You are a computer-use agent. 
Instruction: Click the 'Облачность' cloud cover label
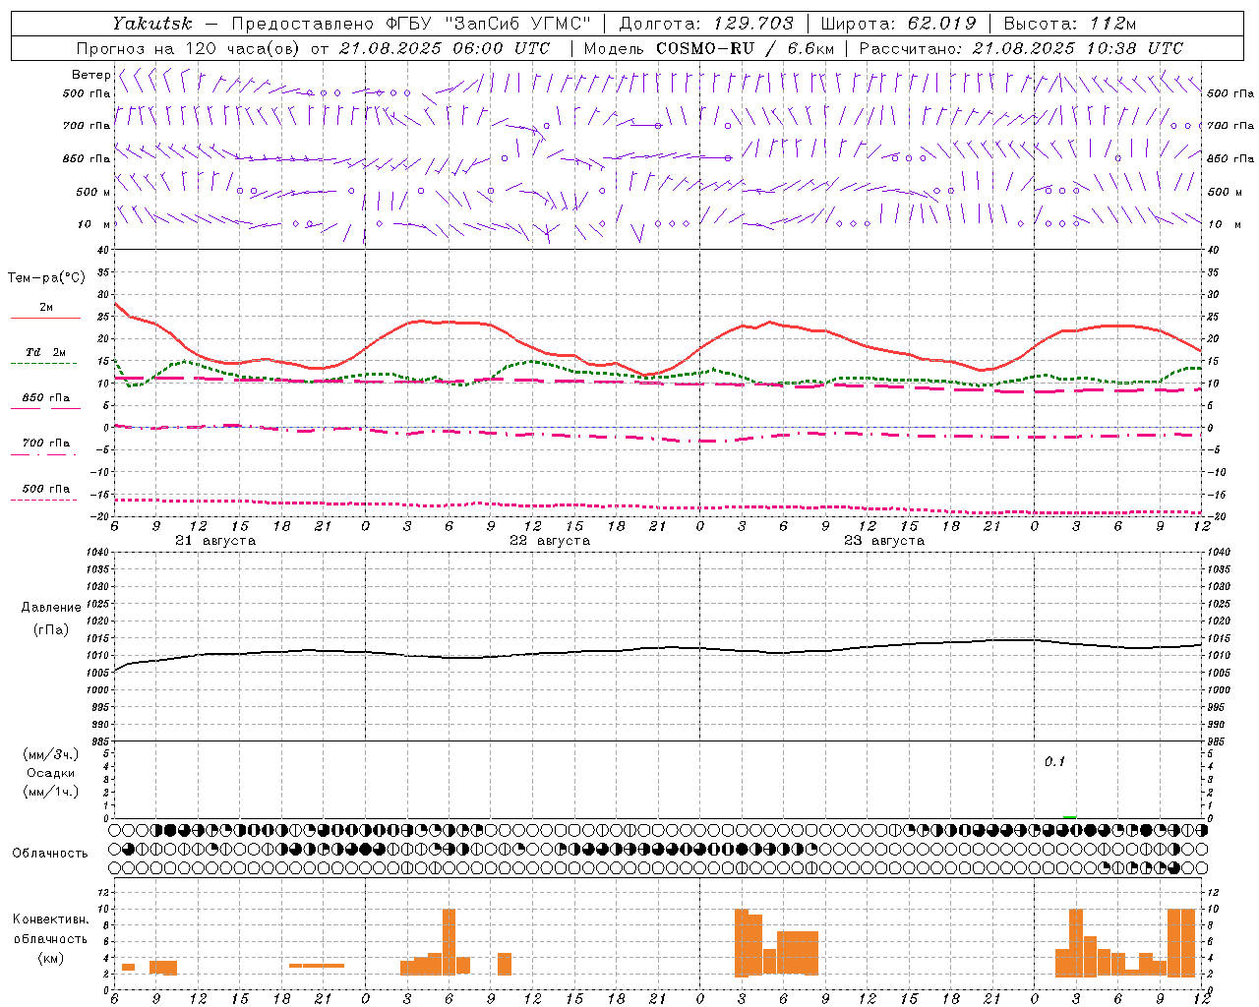click(x=50, y=854)
